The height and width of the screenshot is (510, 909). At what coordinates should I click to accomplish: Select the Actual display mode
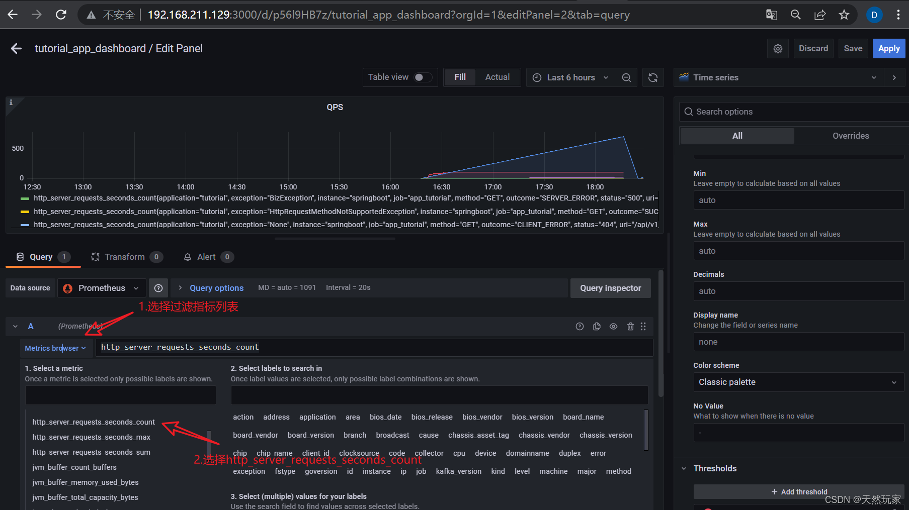pos(497,77)
